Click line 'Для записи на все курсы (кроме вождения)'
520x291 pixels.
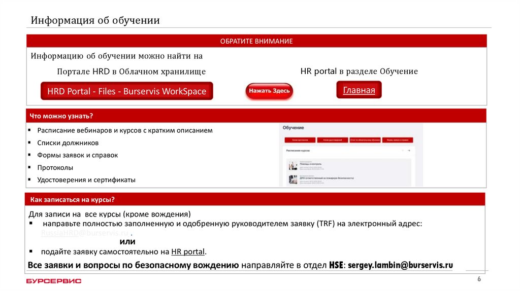[x=110, y=214]
